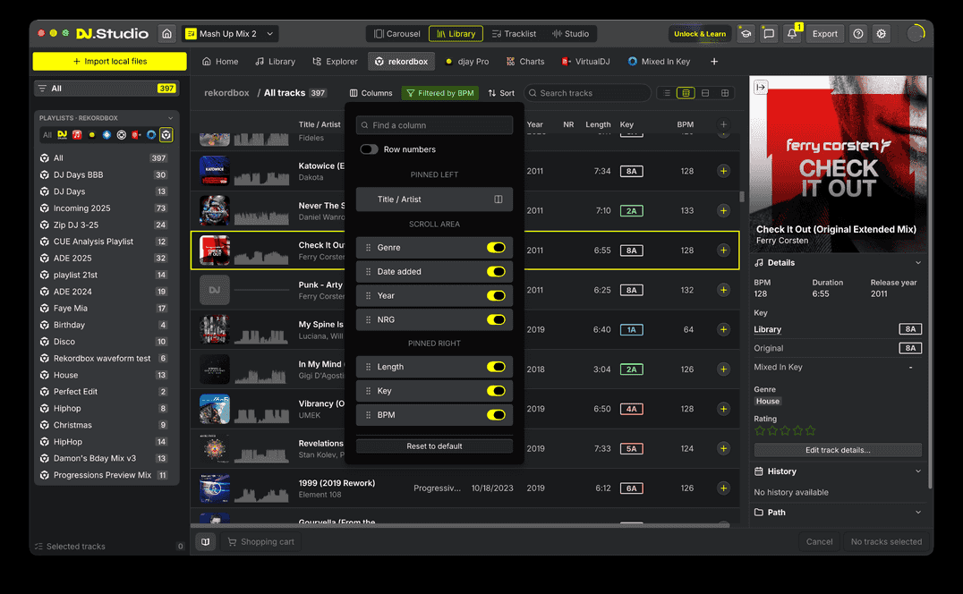Open the Mash Up Mix 2 project dropdown
The width and height of the screenshot is (963, 594).
click(230, 34)
